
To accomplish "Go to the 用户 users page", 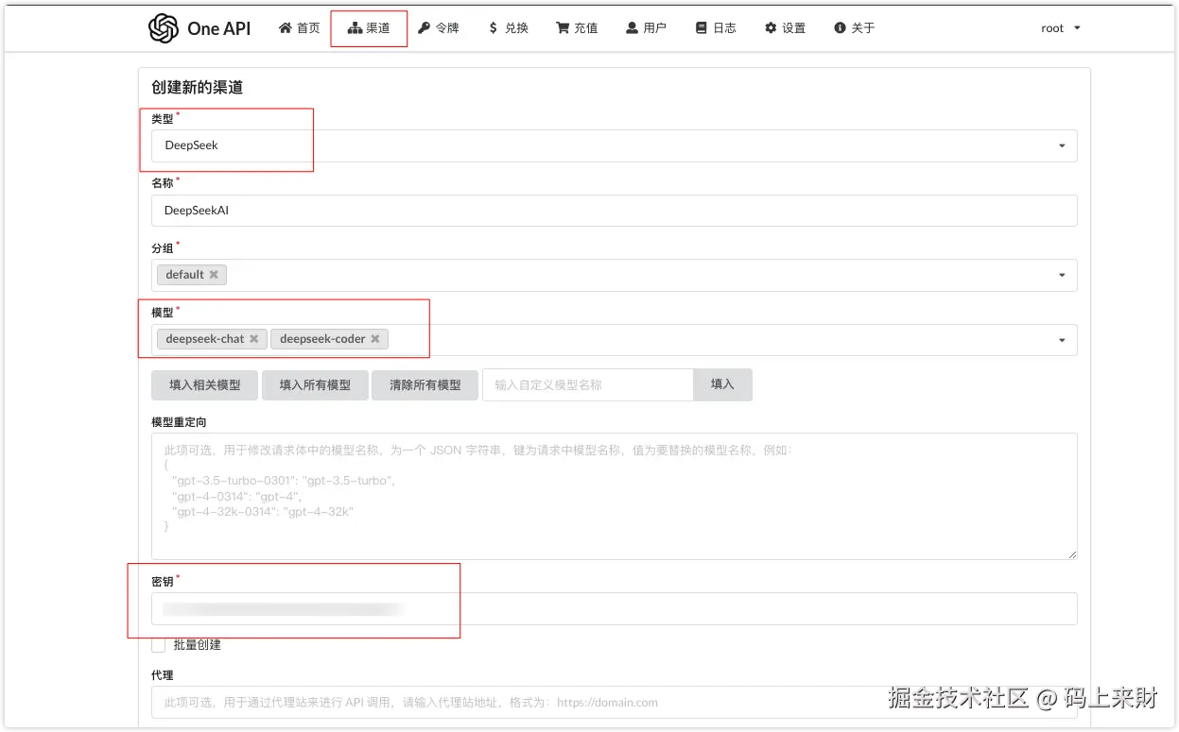I will [x=646, y=28].
